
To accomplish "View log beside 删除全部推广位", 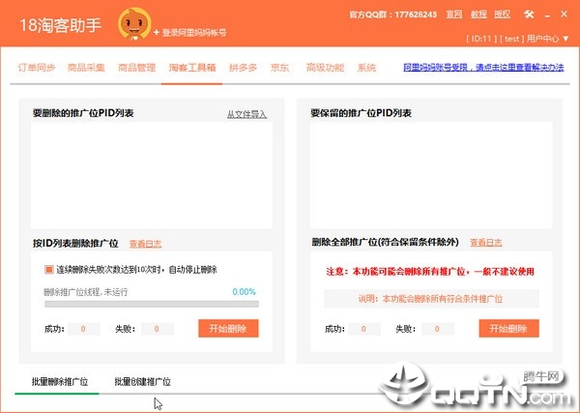I will [486, 243].
